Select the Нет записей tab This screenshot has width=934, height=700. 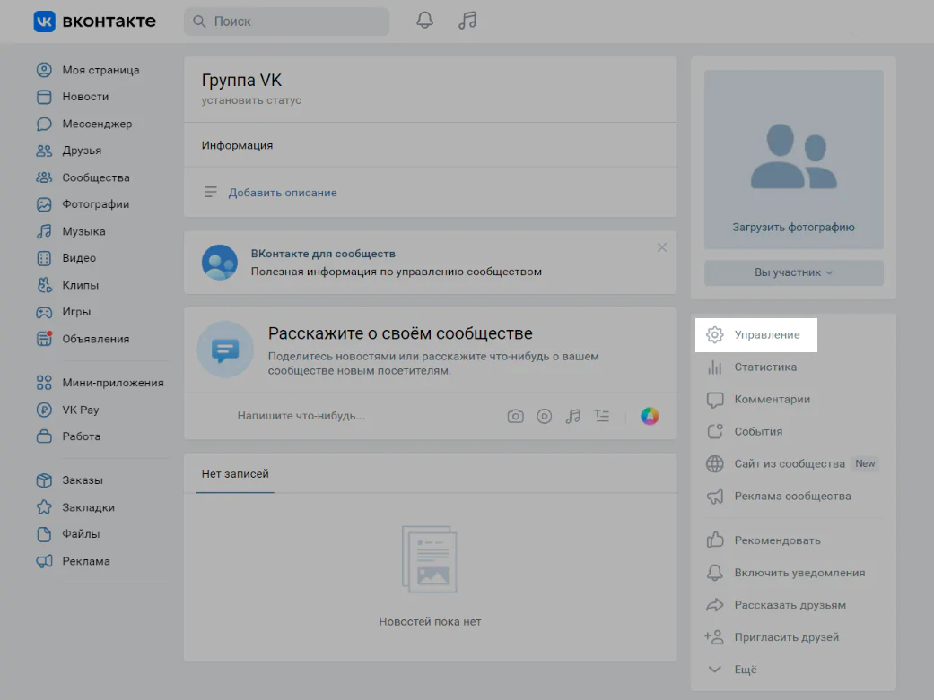pyautogui.click(x=235, y=473)
